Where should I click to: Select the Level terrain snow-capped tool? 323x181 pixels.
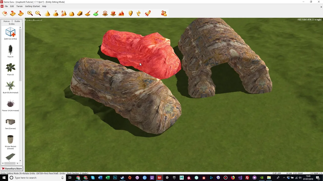[56, 13]
